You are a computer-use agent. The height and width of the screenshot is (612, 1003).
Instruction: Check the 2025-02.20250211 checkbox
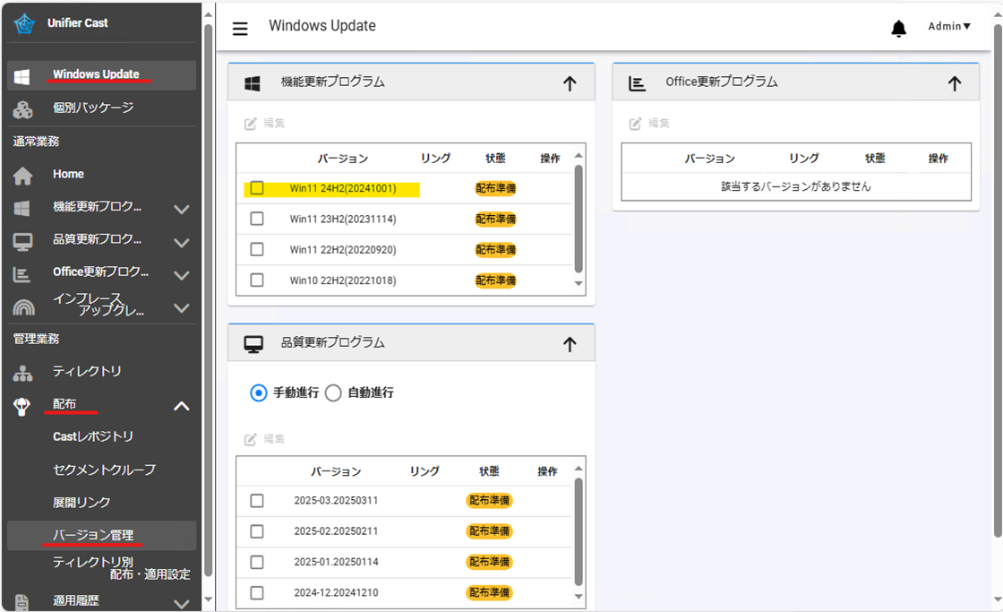coord(257,531)
